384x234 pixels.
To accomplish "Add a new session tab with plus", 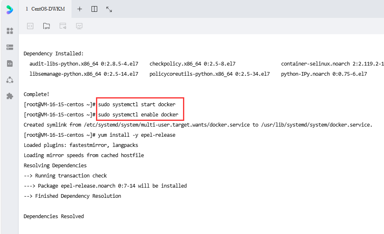I will pyautogui.click(x=80, y=9).
